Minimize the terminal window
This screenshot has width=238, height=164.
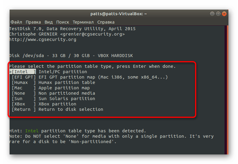212,14
